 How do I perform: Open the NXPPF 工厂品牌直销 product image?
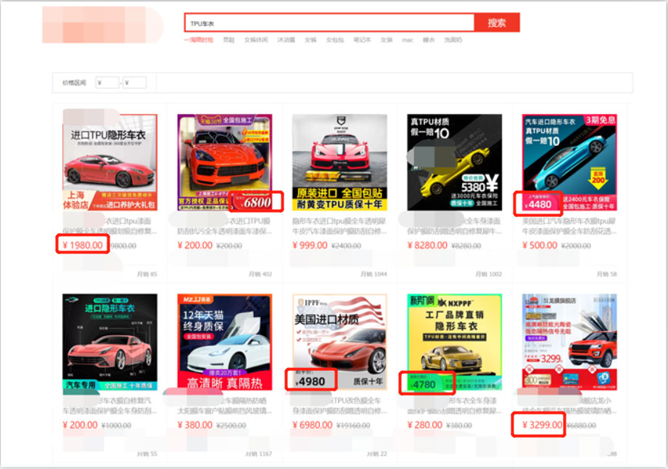(454, 341)
